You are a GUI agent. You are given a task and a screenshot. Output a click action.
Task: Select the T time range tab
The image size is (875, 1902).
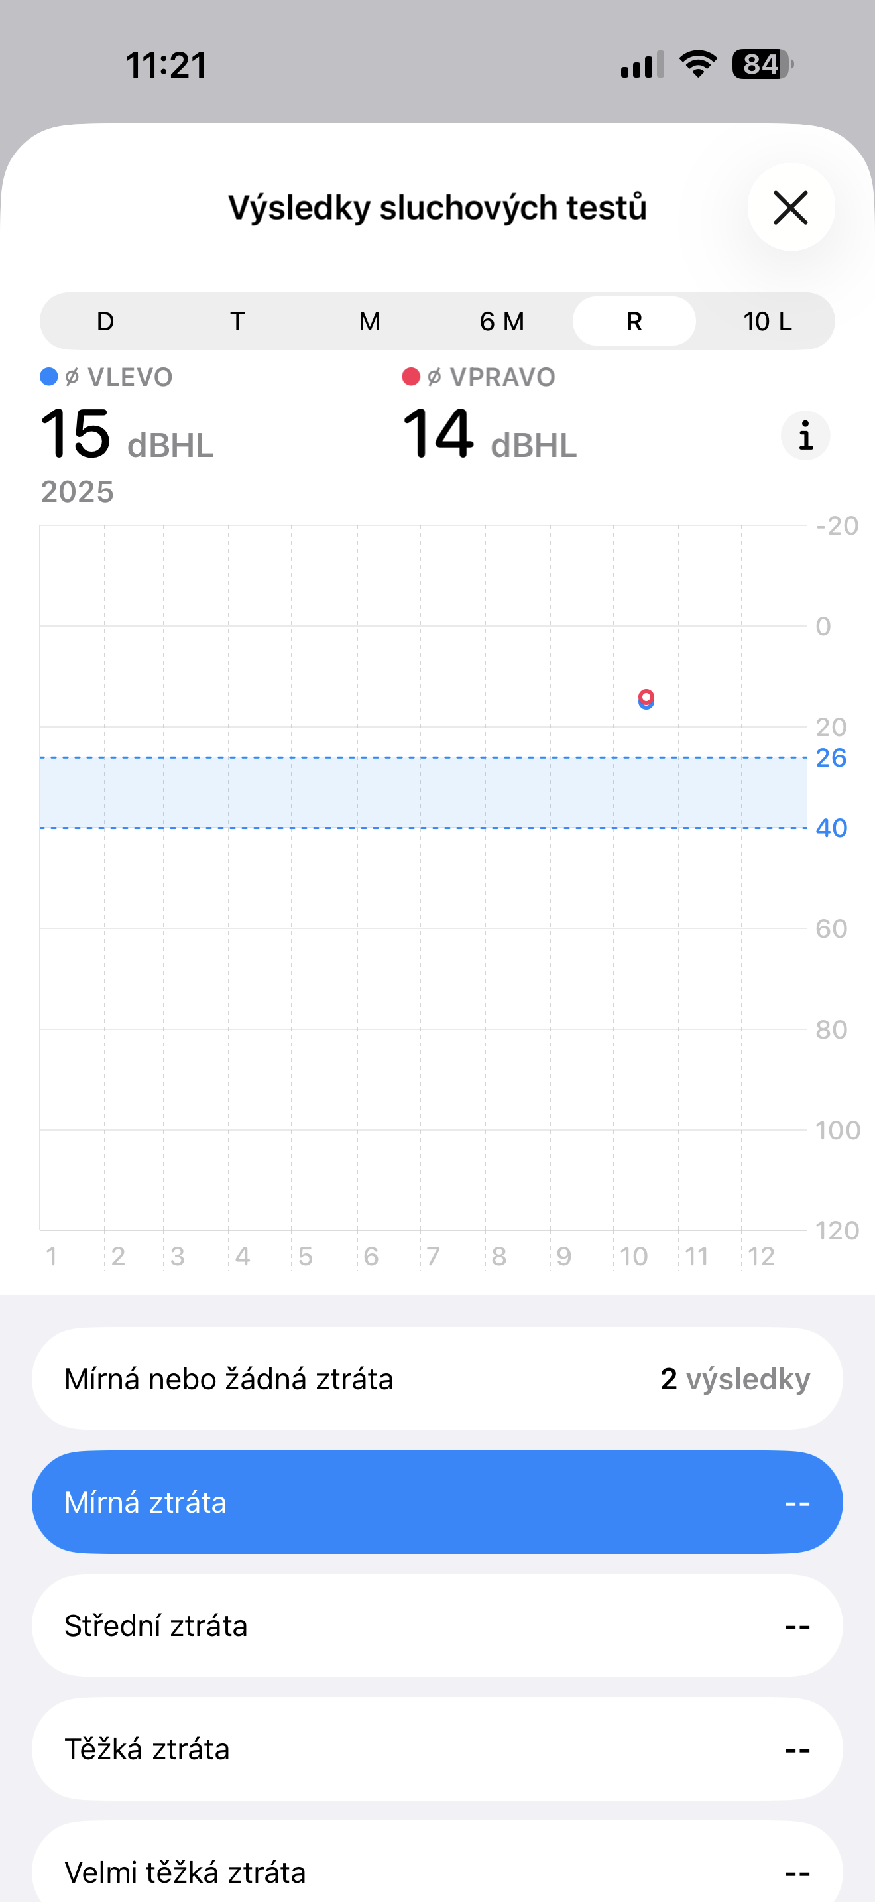click(237, 321)
